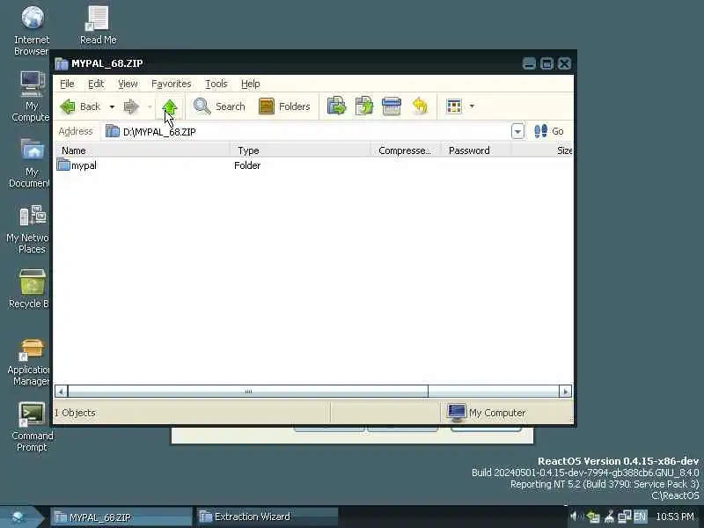Maximize the MYPAL_68.ZIP window
Image resolution: width=704 pixels, height=528 pixels.
point(546,63)
